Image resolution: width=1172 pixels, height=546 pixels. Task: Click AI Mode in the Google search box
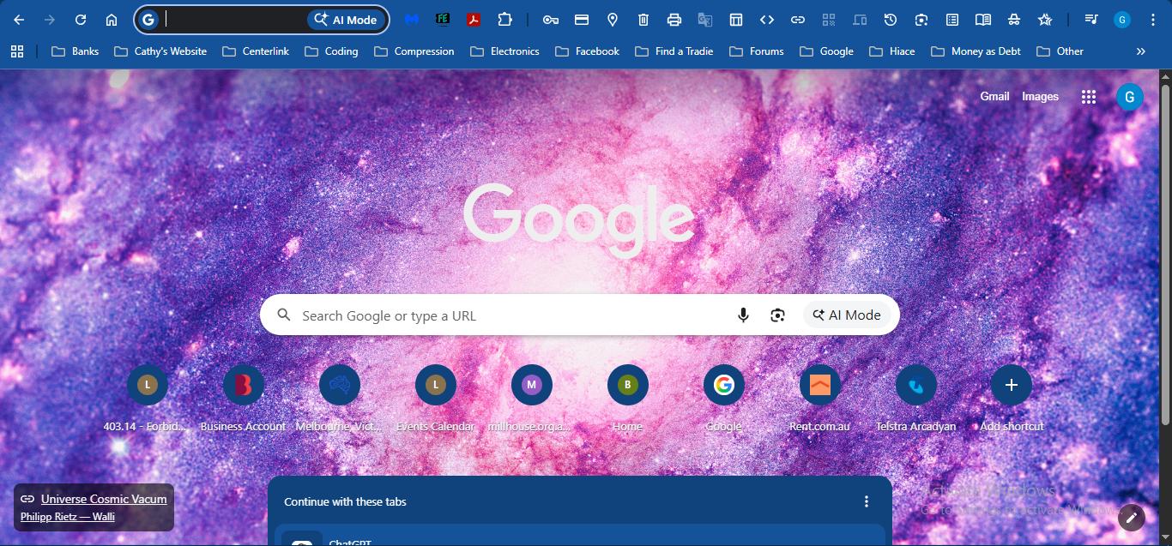tap(848, 315)
